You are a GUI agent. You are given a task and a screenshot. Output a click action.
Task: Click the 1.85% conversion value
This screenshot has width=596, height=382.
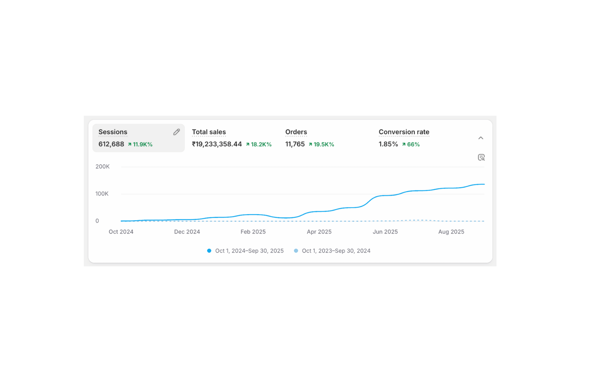[388, 144]
